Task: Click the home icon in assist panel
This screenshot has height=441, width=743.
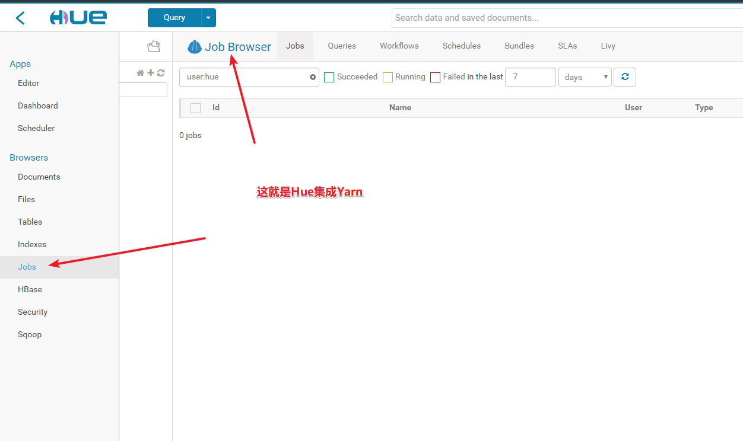Action: (140, 73)
